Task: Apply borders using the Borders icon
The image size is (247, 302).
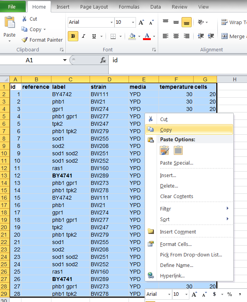Action: [113, 36]
